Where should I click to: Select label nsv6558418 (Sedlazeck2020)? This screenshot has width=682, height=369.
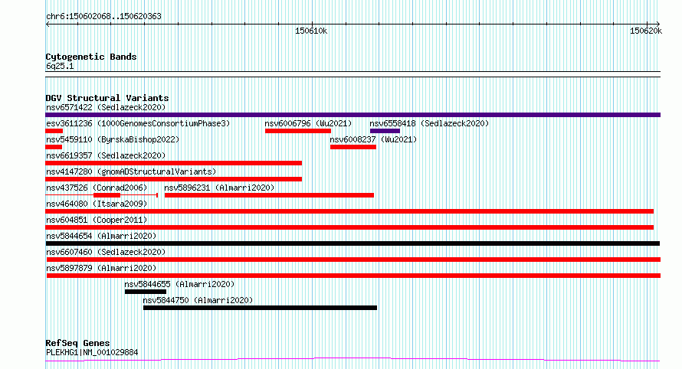(429, 123)
